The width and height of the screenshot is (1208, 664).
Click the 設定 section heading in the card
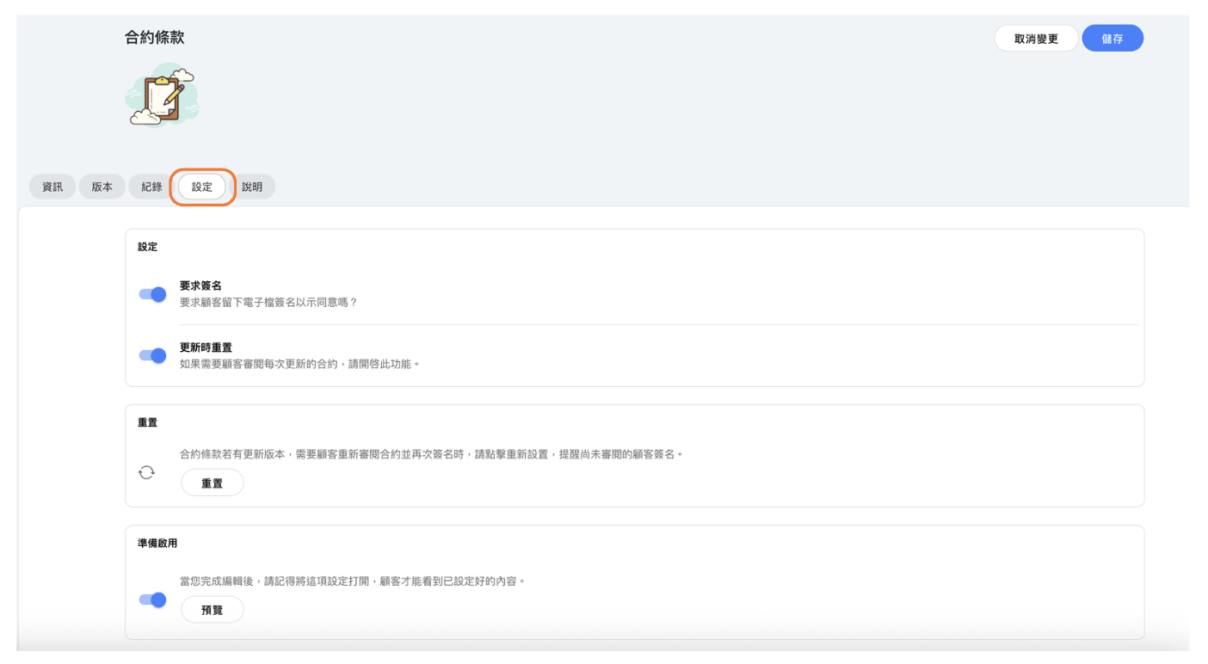148,247
